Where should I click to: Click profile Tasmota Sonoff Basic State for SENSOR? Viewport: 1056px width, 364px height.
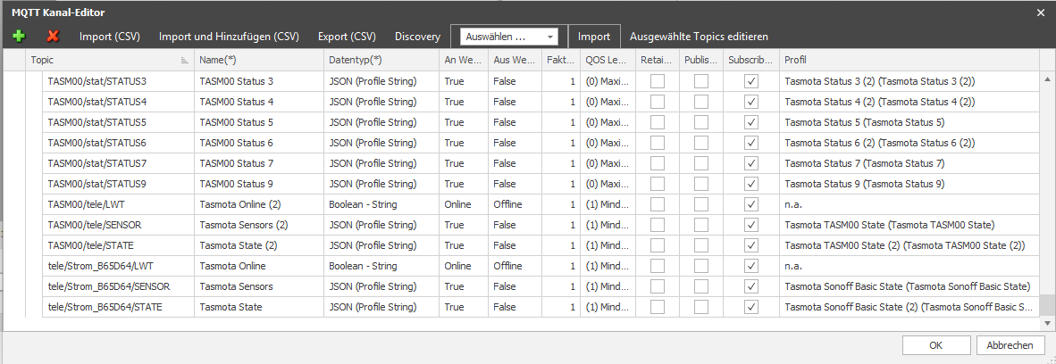(909, 286)
